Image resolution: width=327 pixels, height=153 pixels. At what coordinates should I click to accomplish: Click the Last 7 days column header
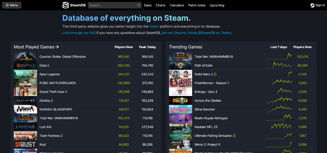278,47
